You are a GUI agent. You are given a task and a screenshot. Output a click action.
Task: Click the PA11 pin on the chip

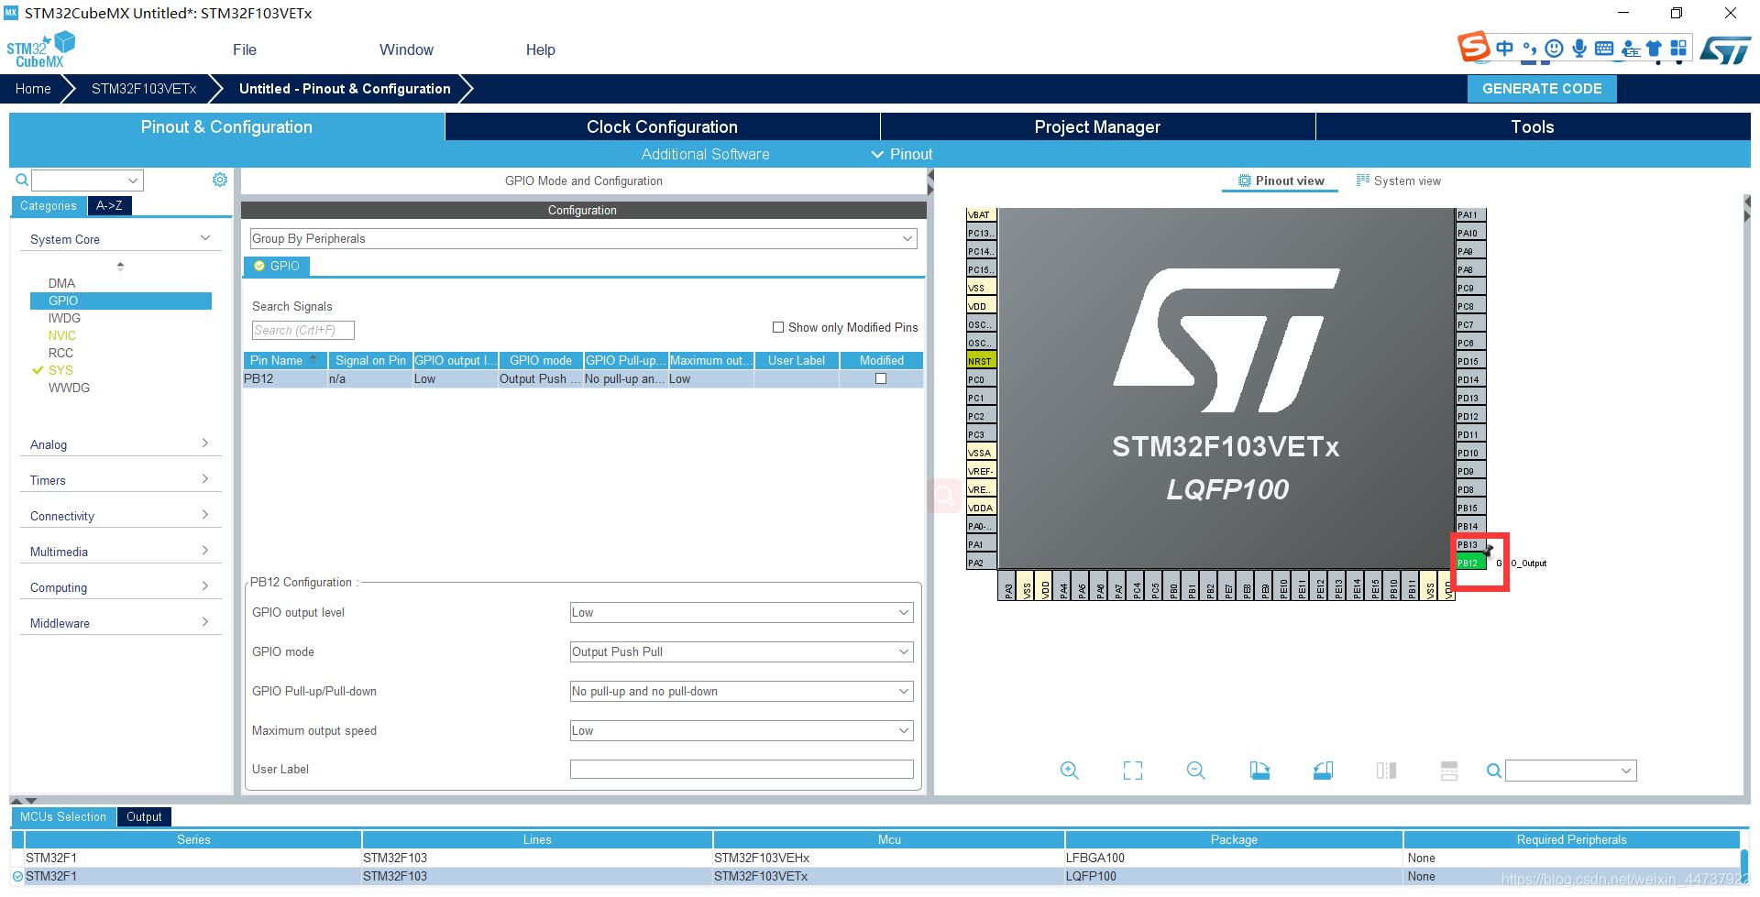pyautogui.click(x=1470, y=214)
